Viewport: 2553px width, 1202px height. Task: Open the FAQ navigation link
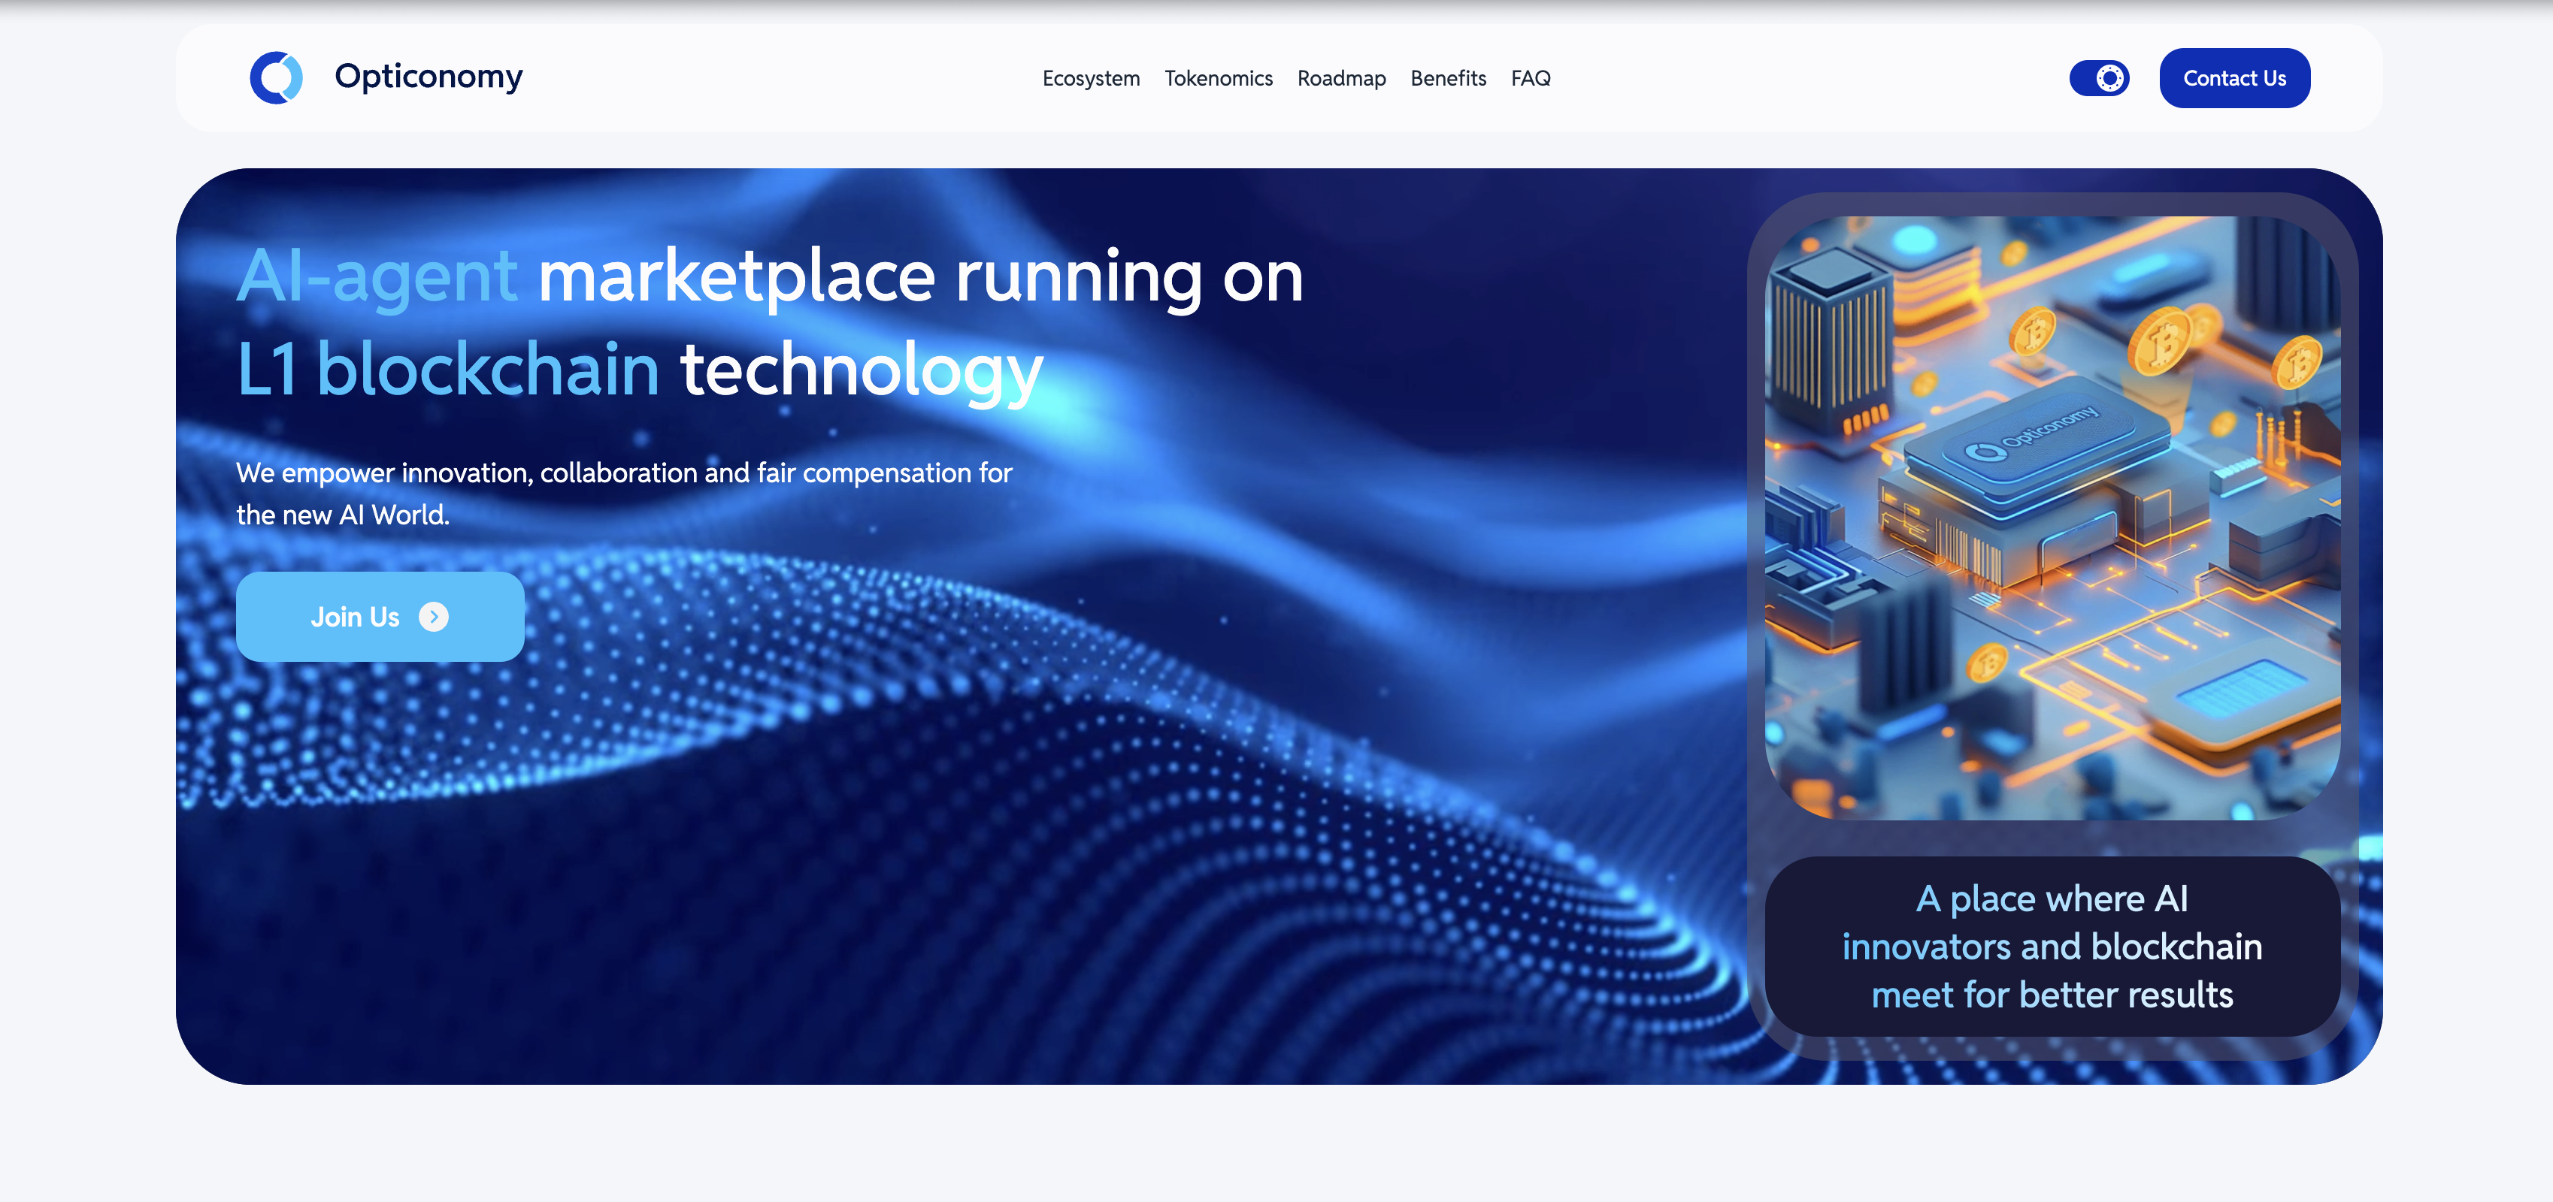1530,78
